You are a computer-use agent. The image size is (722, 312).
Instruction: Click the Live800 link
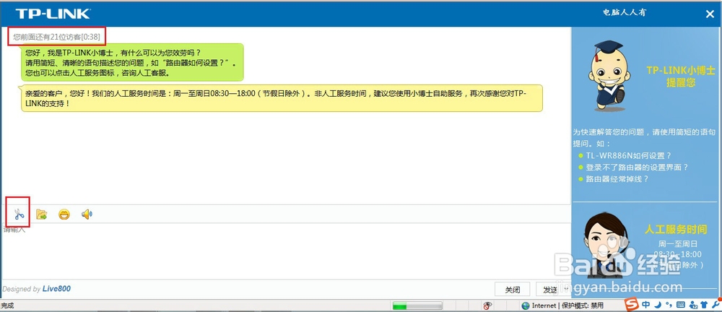point(56,289)
